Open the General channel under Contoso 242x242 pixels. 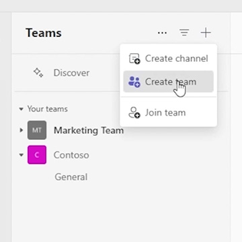click(x=71, y=177)
